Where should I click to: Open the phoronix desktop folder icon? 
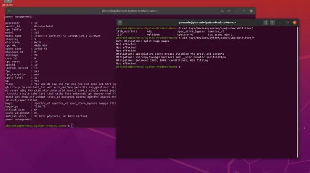click(x=8, y=3)
